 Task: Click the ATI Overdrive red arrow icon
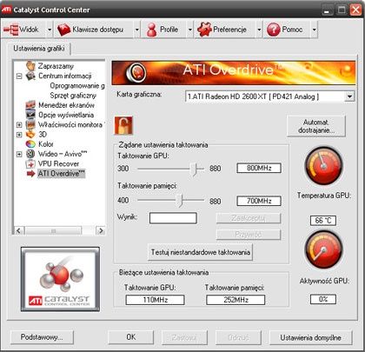(x=30, y=174)
